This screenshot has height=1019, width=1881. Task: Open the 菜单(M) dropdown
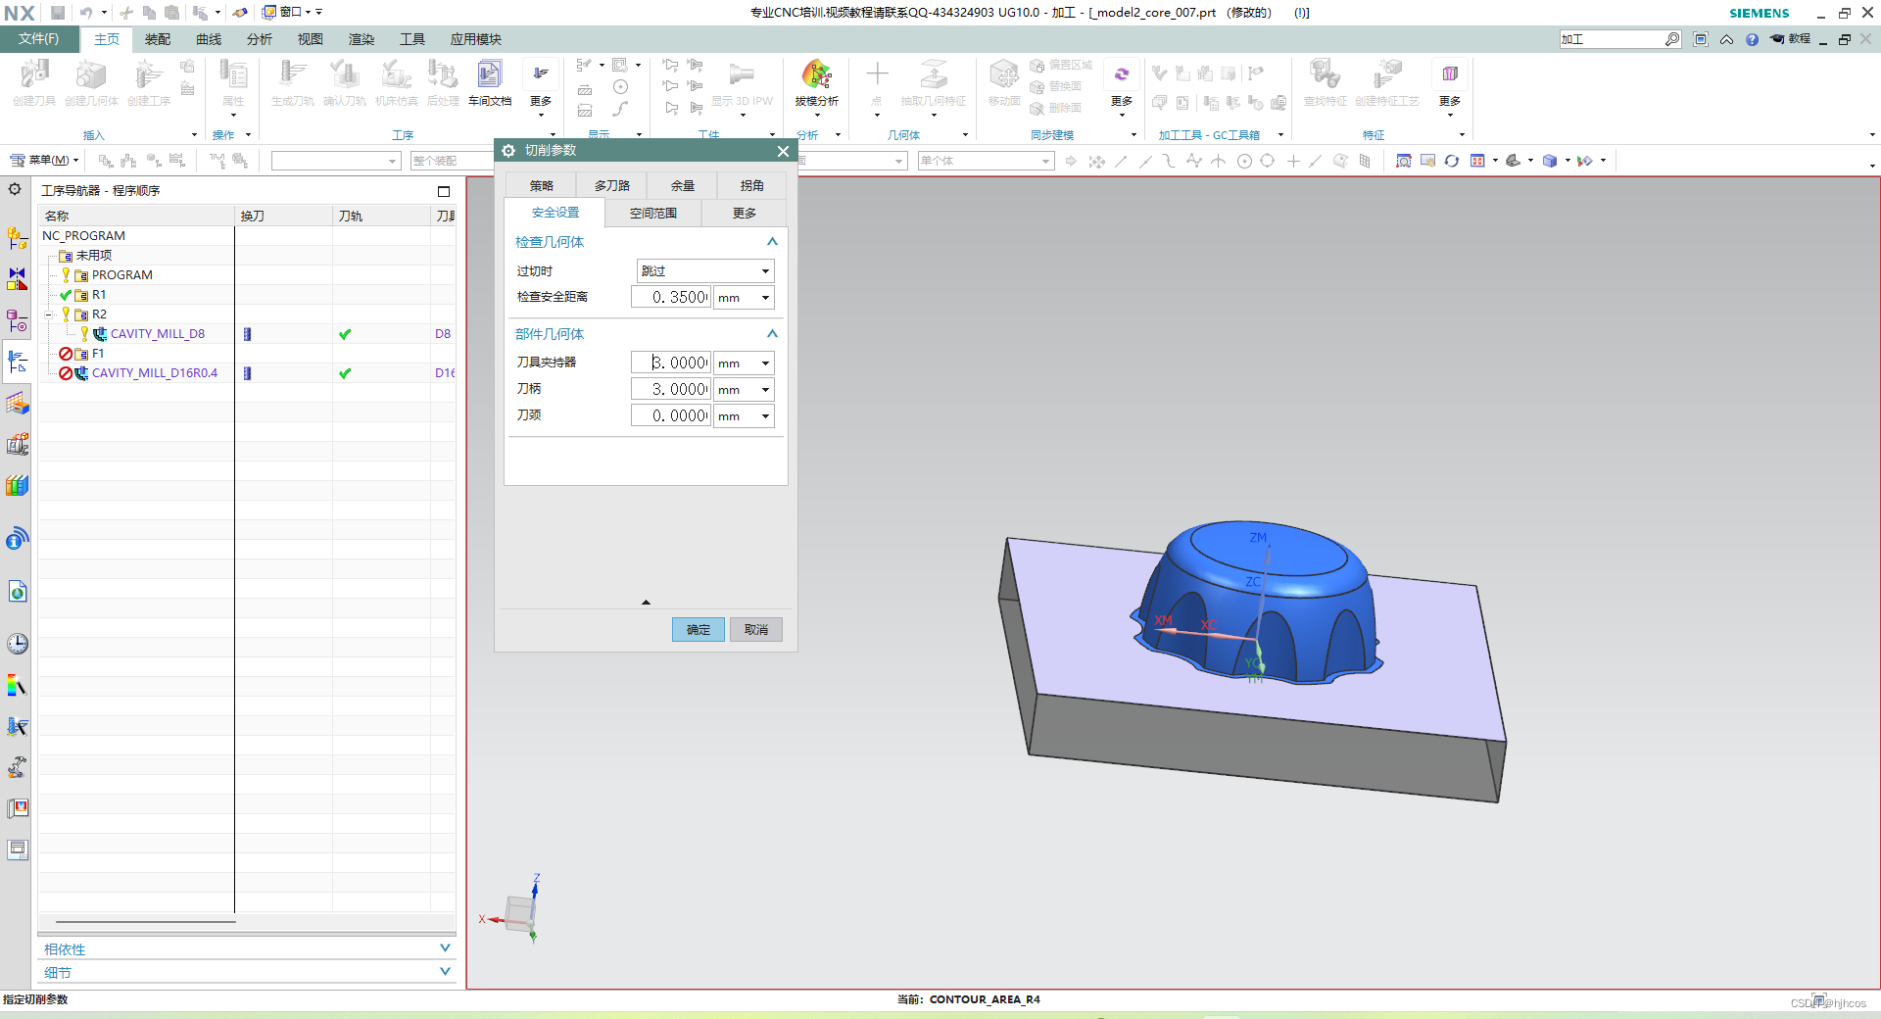click(45, 161)
